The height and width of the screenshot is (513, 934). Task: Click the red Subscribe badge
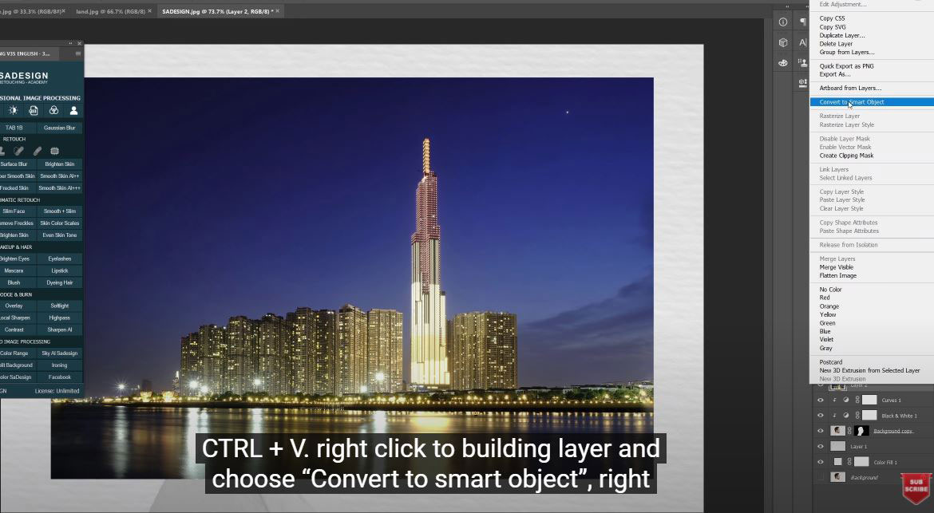click(916, 489)
